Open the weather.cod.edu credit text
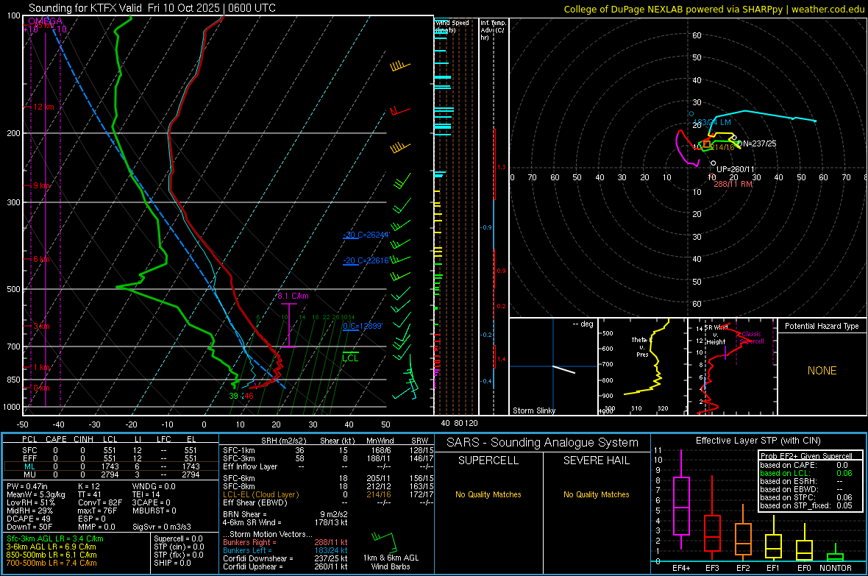 tap(828, 9)
